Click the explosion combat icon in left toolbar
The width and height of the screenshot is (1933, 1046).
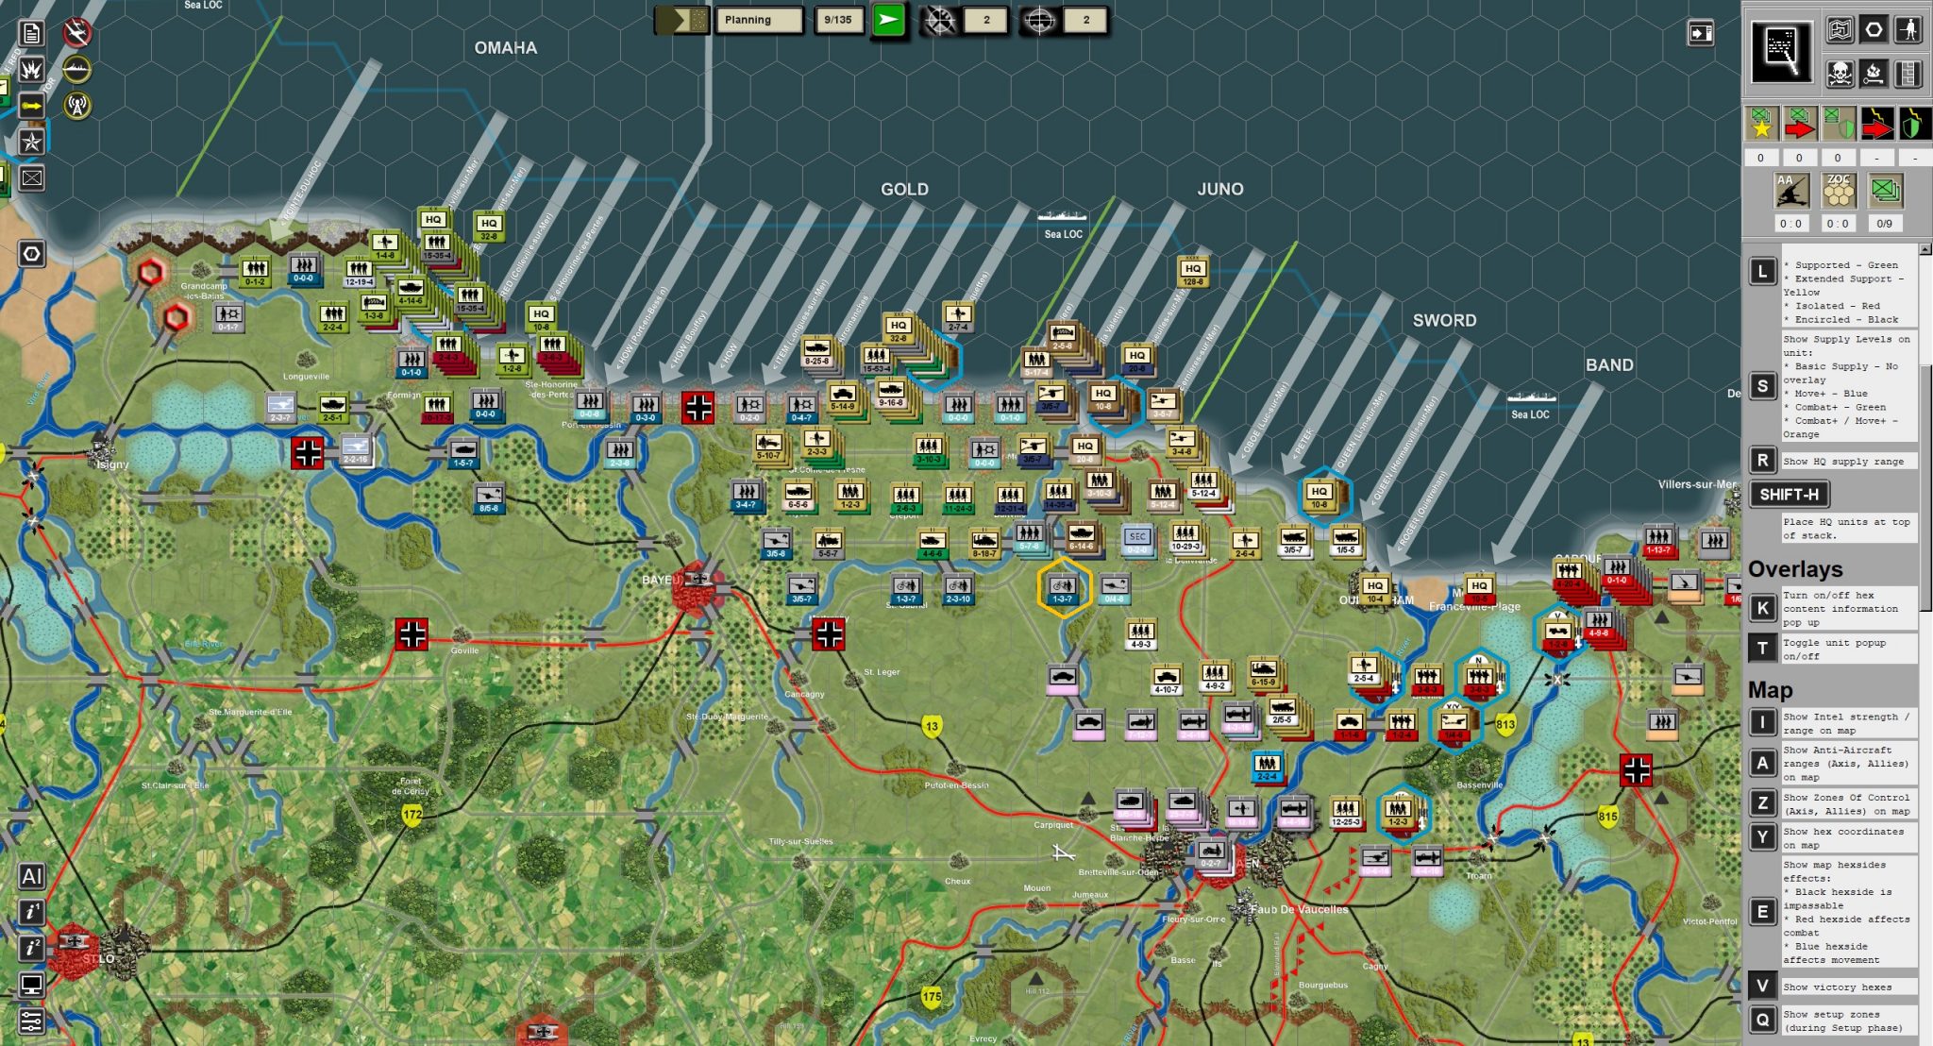(x=31, y=69)
